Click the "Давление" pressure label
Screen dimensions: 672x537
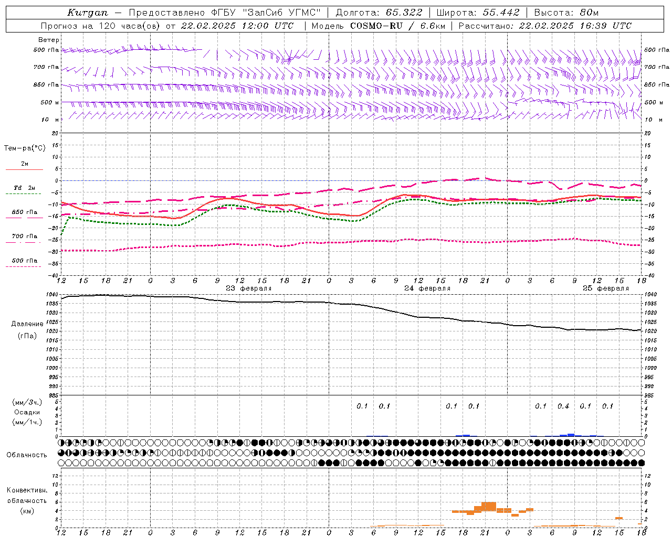click(x=27, y=324)
